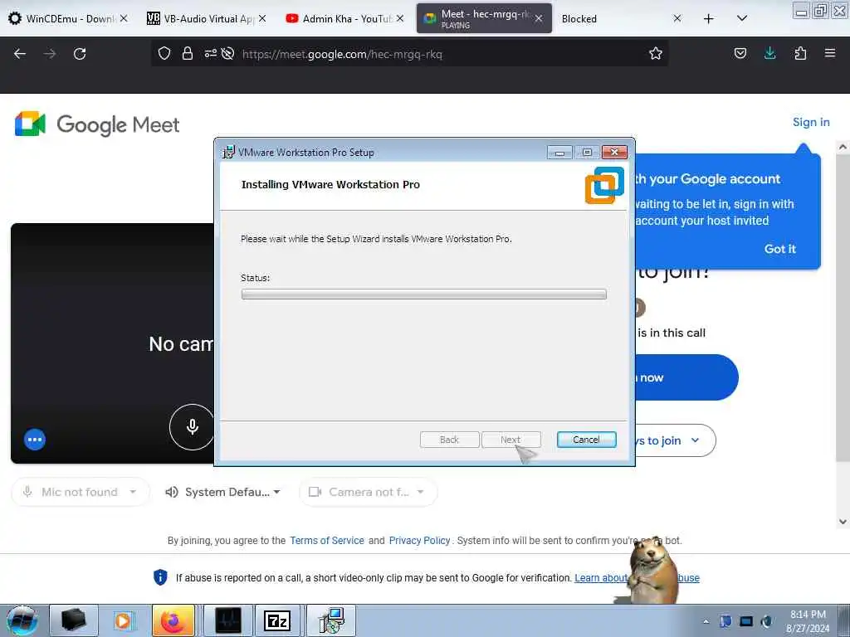Open the Windows Start orb

click(x=22, y=620)
